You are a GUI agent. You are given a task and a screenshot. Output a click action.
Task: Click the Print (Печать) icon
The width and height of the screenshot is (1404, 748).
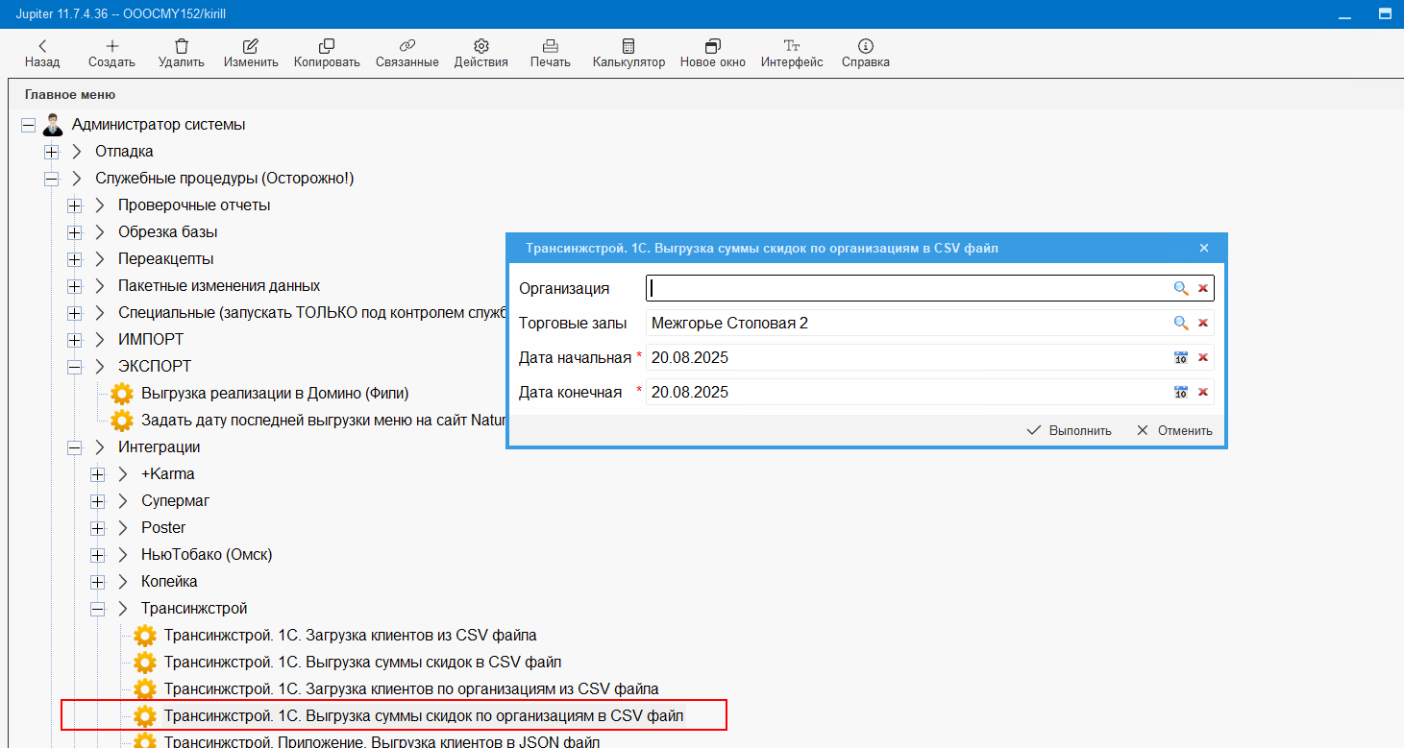550,46
